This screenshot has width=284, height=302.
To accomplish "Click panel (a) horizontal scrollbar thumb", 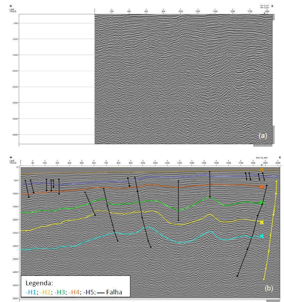I will pos(263,145).
